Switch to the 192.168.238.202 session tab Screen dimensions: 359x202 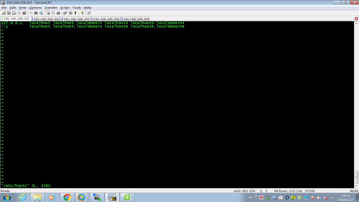click(46, 19)
